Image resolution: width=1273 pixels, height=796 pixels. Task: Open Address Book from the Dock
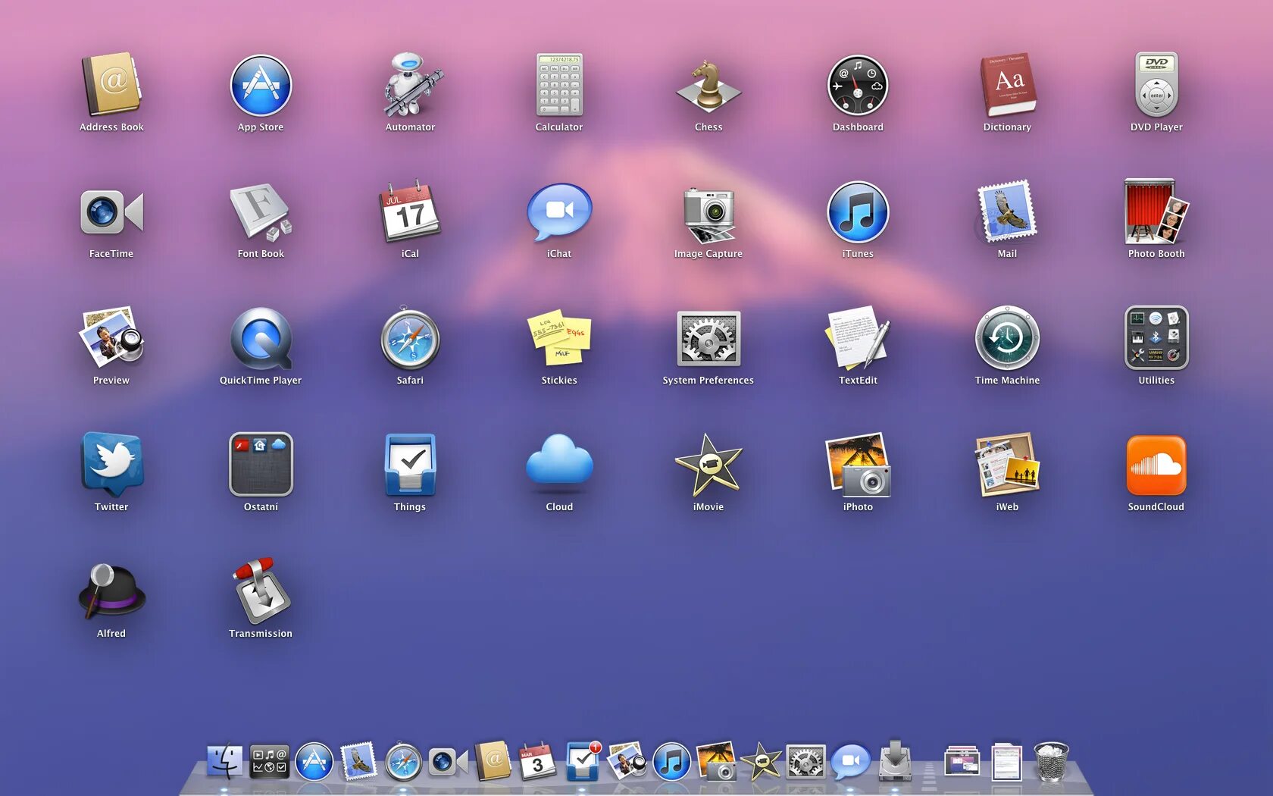tap(493, 762)
